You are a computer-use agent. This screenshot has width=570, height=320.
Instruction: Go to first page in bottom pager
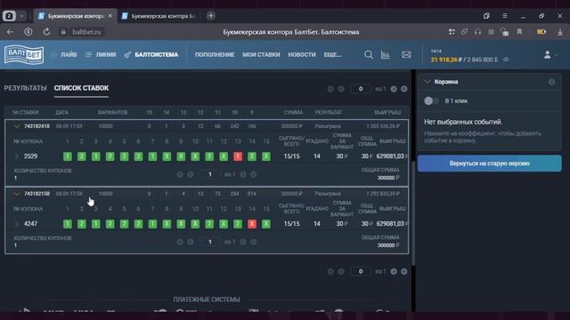coord(330,271)
